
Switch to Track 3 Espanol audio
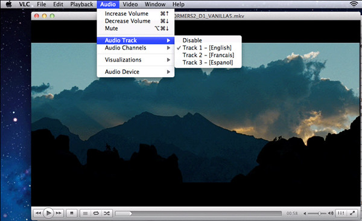[208, 62]
